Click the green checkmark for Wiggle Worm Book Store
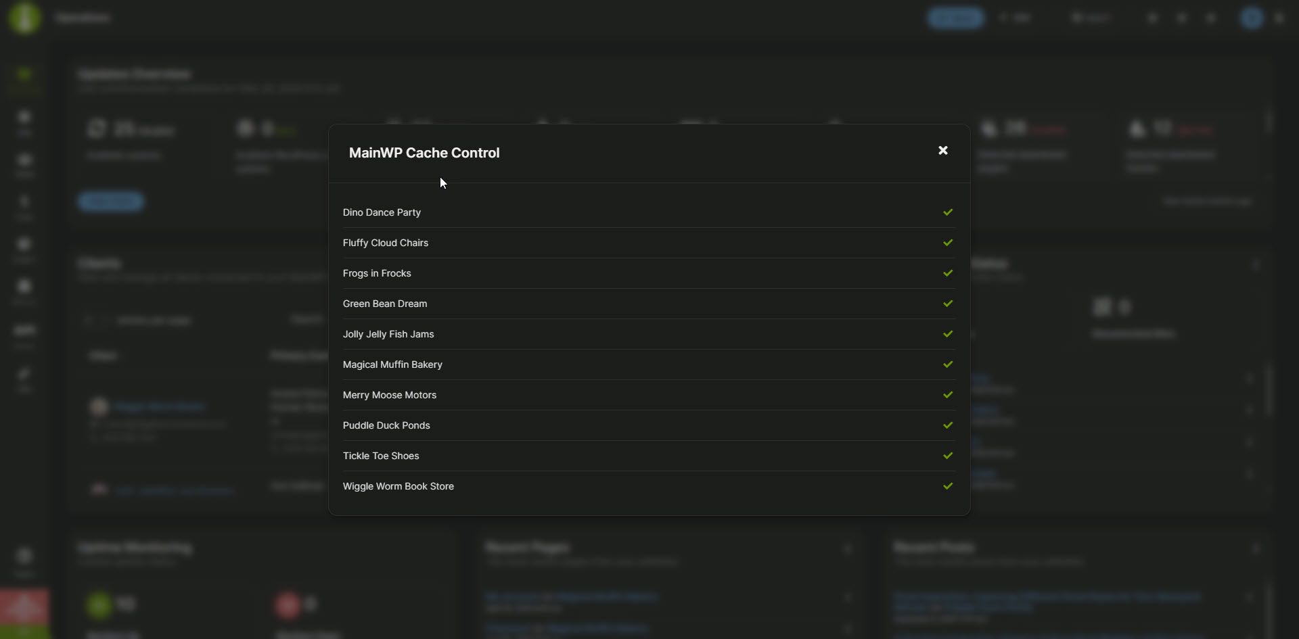Image resolution: width=1299 pixels, height=639 pixels. pyautogui.click(x=948, y=486)
